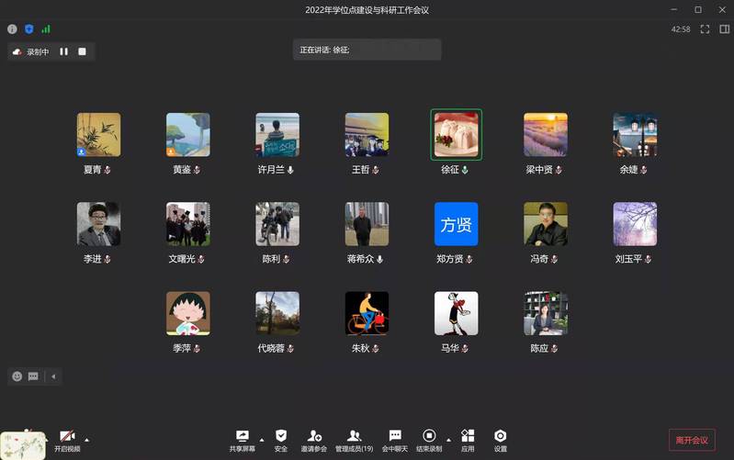The height and width of the screenshot is (460, 734).
Task: Open 会中聊天 in-meeting chat
Action: pyautogui.click(x=395, y=441)
